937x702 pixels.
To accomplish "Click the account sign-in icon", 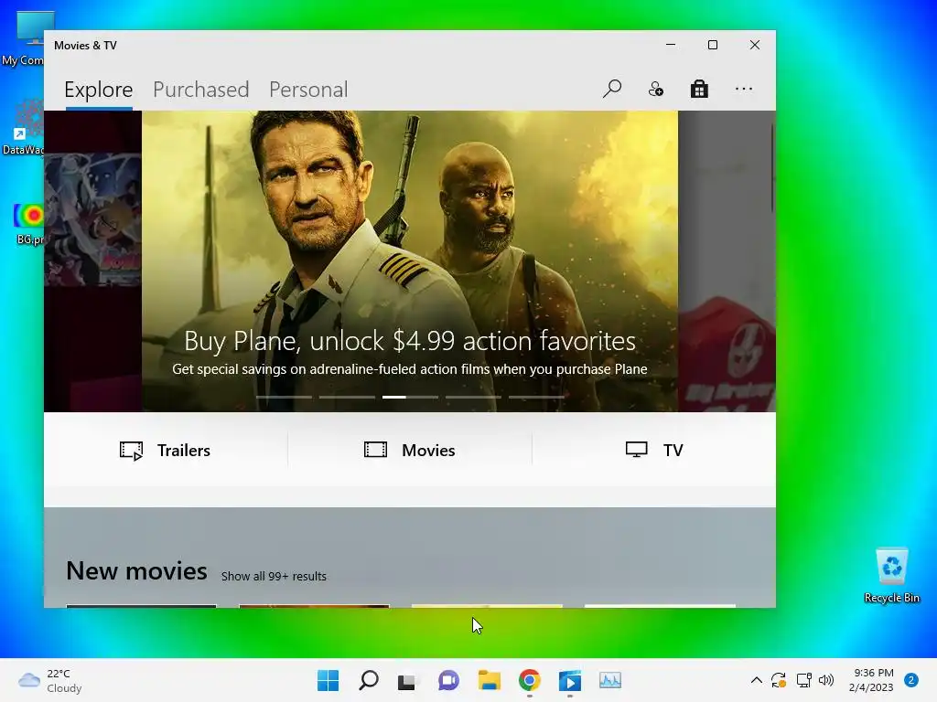I will pyautogui.click(x=655, y=89).
